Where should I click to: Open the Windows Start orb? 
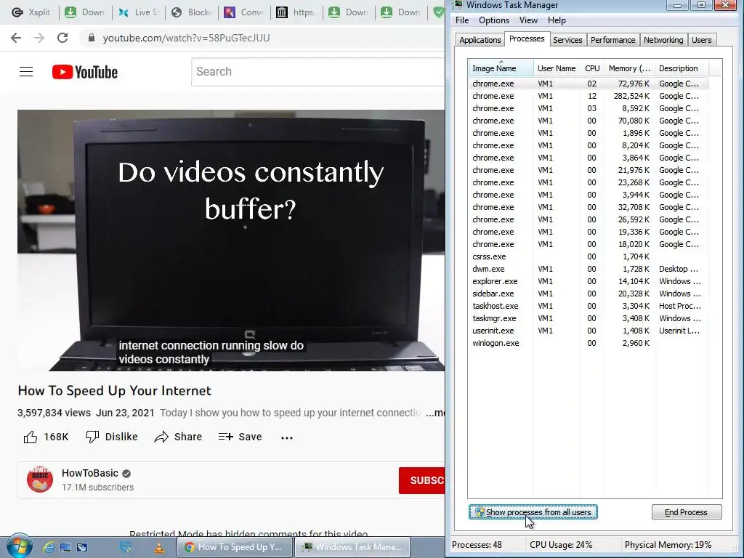click(19, 546)
